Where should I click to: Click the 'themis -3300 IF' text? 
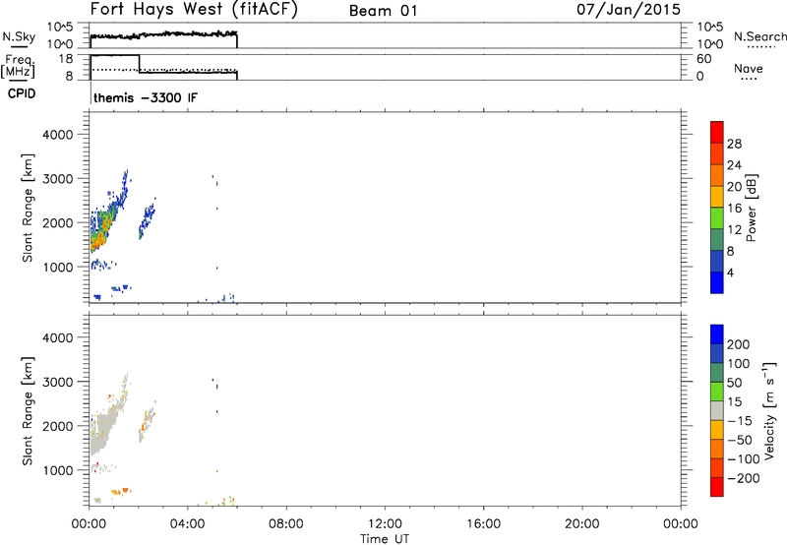(146, 97)
